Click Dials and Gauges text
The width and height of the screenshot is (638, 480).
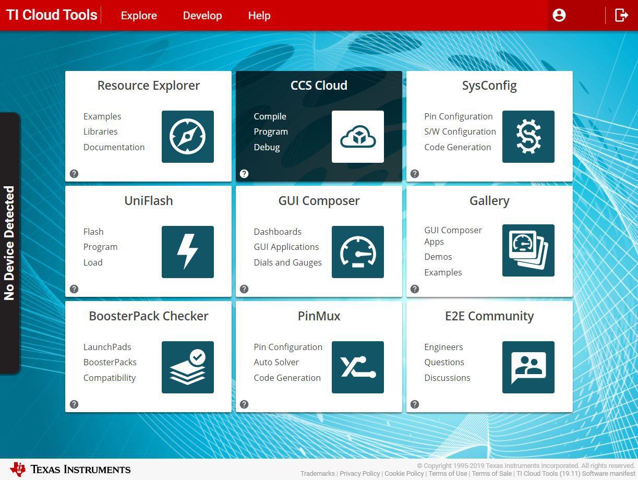tap(288, 262)
